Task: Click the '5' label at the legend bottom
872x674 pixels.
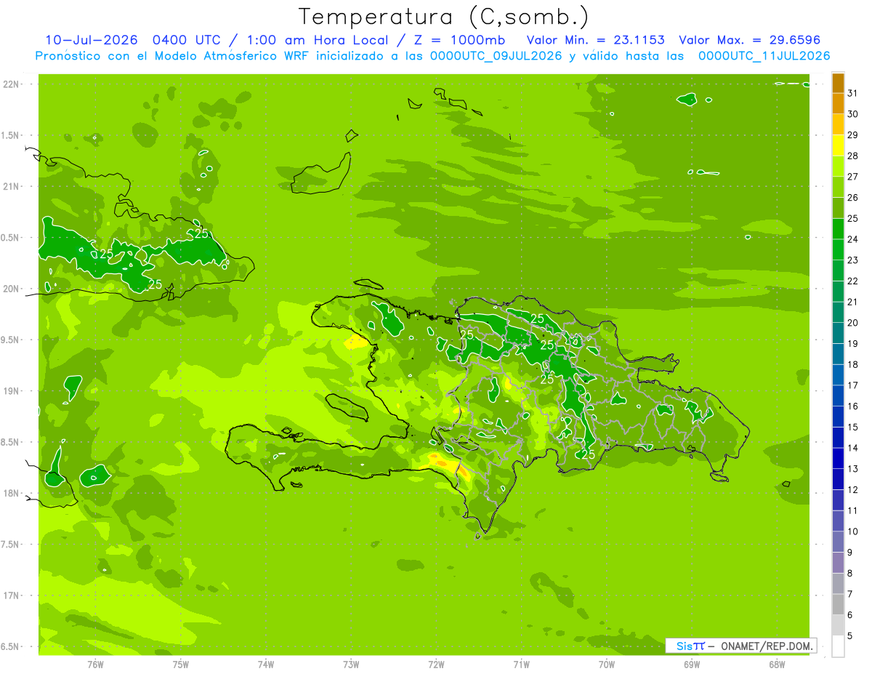Action: 851,636
